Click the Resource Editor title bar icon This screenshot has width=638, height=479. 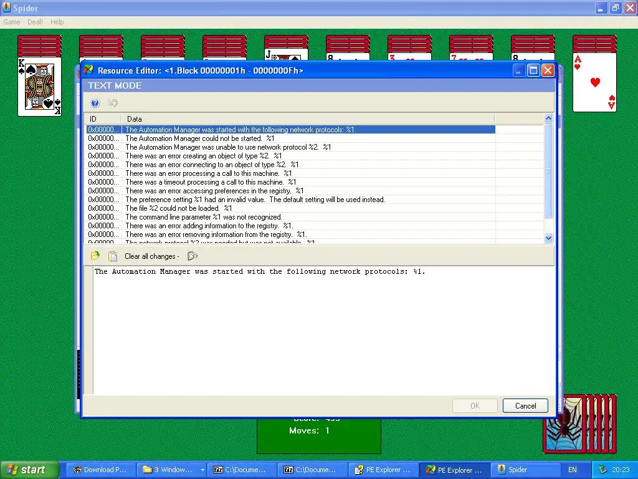click(88, 70)
